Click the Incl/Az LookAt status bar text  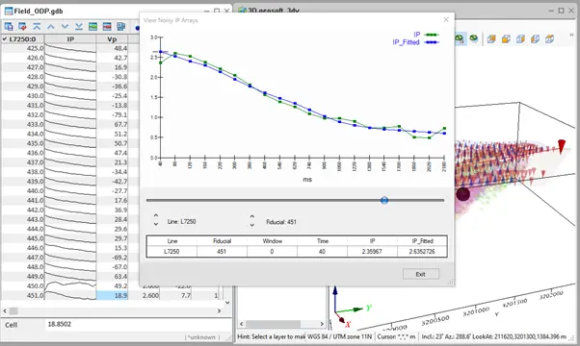click(x=494, y=336)
